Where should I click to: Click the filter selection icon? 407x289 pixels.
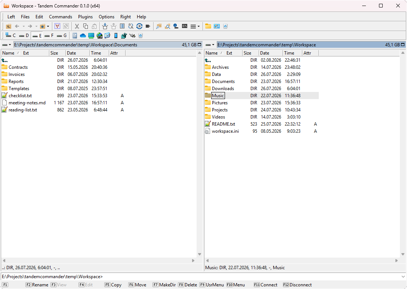[x=57, y=26]
